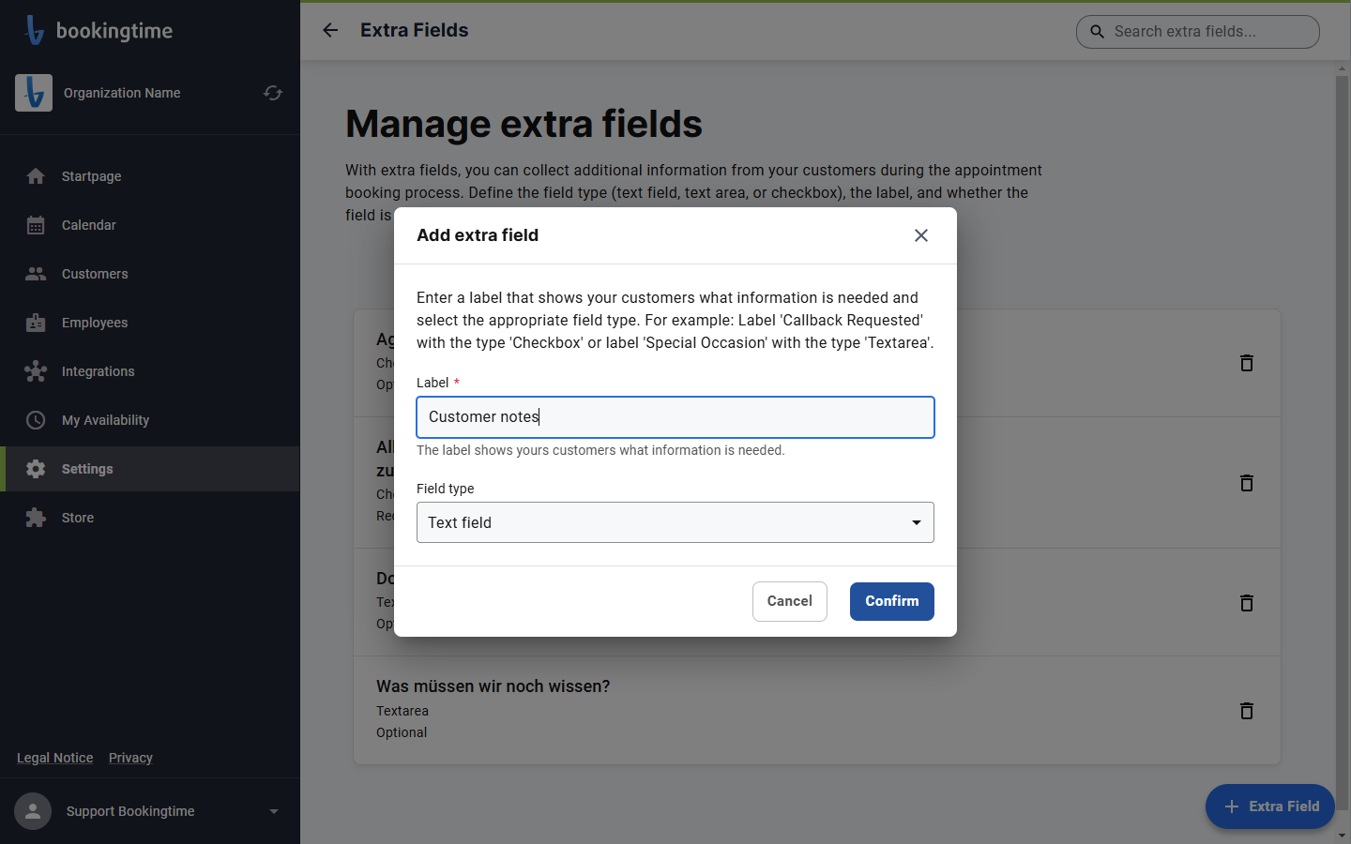Click the organization logo thumbnail

click(34, 93)
